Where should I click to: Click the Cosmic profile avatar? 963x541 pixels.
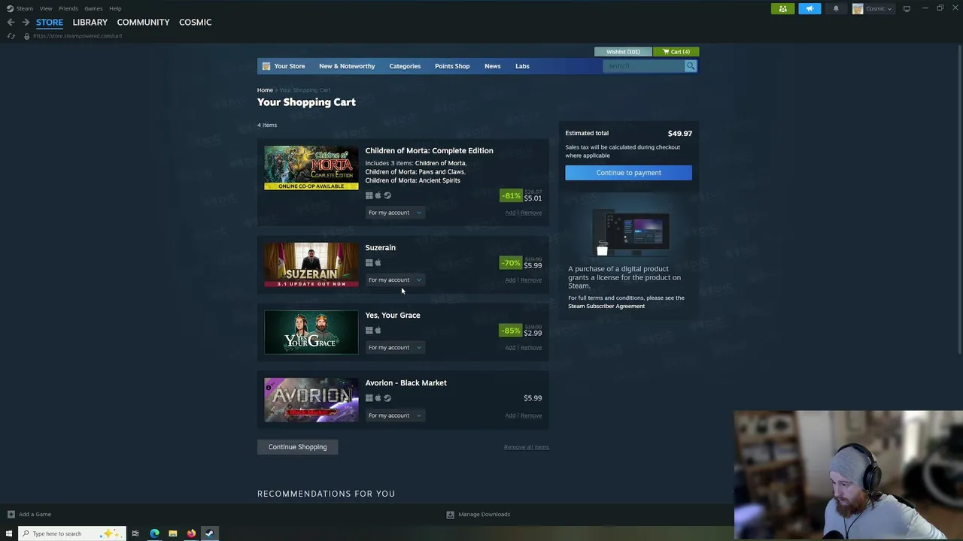click(x=857, y=9)
